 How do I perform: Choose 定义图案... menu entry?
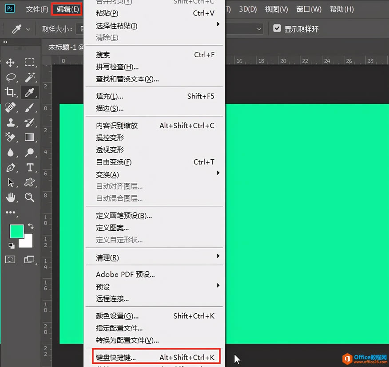(x=154, y=228)
